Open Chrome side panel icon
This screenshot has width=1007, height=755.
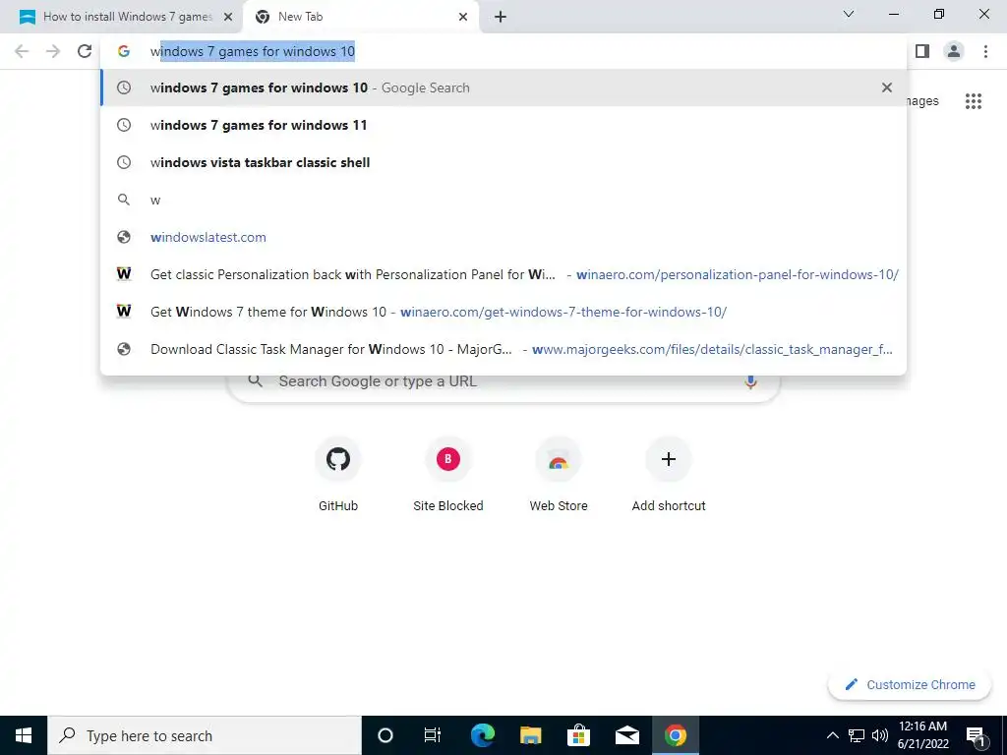point(922,51)
